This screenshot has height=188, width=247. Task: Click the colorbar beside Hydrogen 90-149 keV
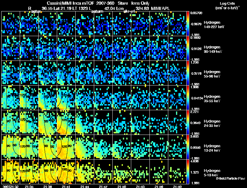[188, 48]
